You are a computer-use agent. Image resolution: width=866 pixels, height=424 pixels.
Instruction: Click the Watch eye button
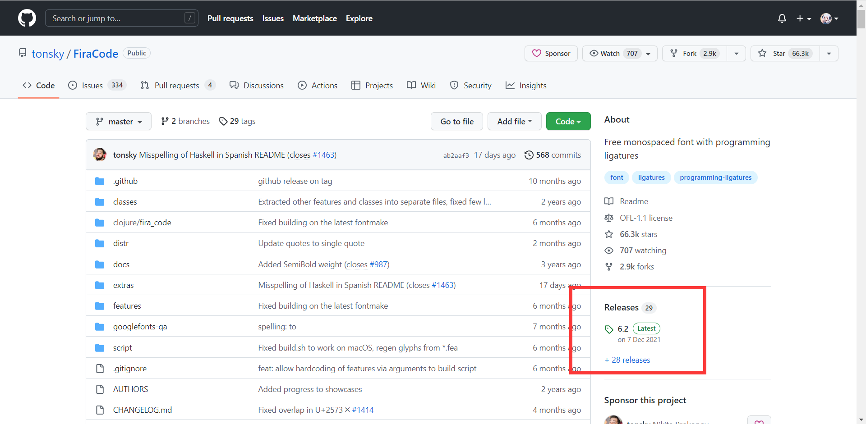point(620,54)
